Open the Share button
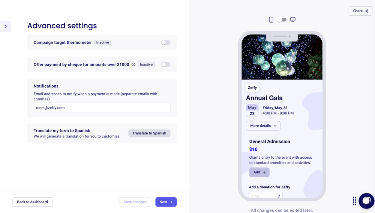The width and height of the screenshot is (375, 213). [360, 11]
